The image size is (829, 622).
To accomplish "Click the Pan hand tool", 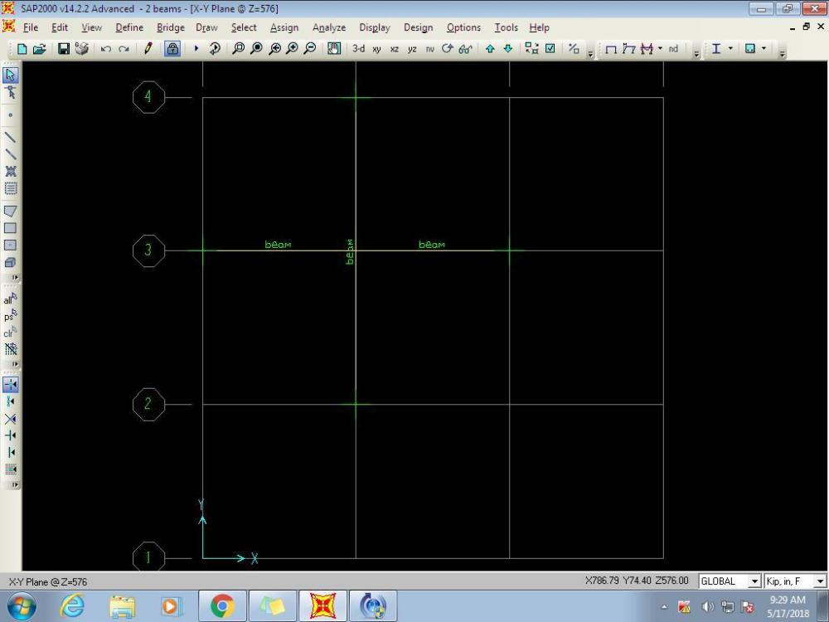I will tap(334, 49).
